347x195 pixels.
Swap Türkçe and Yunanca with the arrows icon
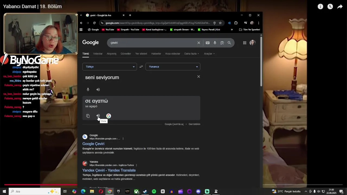click(141, 67)
